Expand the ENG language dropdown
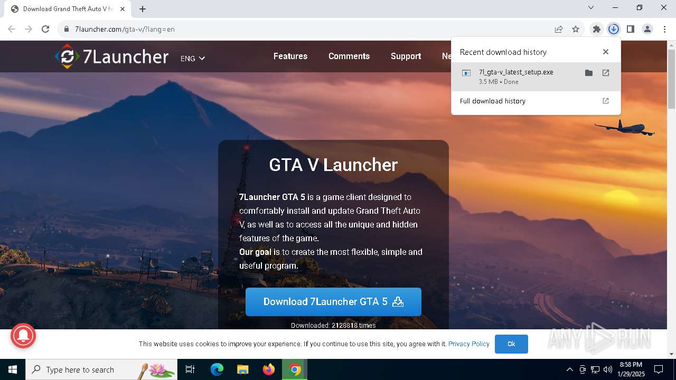The height and width of the screenshot is (380, 676). [x=192, y=59]
